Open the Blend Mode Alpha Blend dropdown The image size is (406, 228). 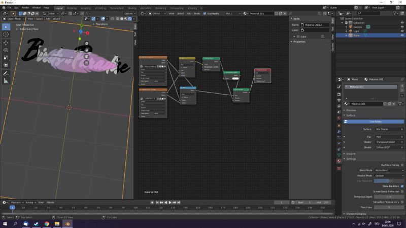click(389, 170)
